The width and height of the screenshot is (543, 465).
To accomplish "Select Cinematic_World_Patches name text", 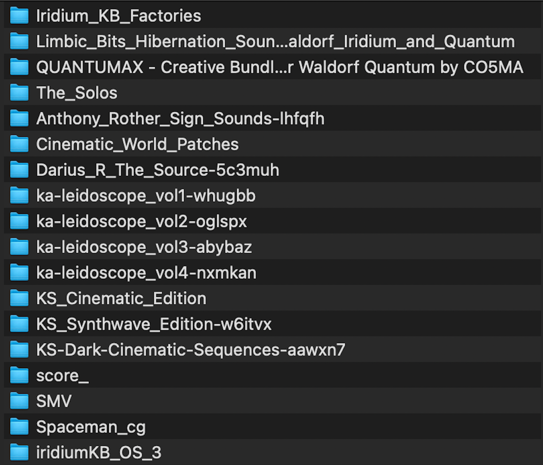I will pos(138,145).
